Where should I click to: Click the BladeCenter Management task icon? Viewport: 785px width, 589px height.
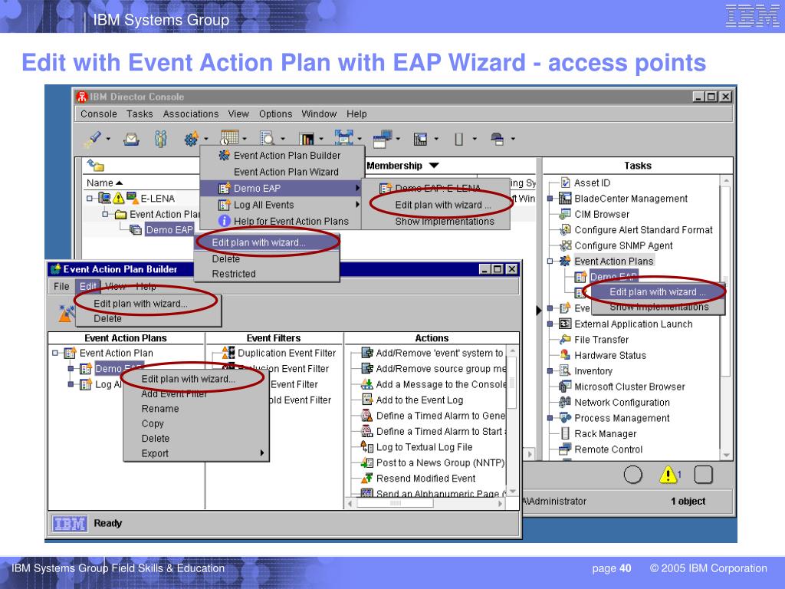(565, 199)
